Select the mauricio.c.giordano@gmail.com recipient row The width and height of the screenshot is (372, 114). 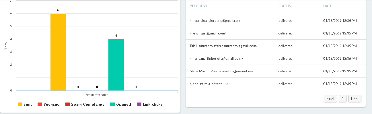pos(276,21)
